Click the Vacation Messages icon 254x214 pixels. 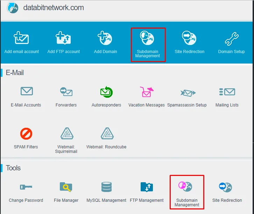pyautogui.click(x=146, y=92)
